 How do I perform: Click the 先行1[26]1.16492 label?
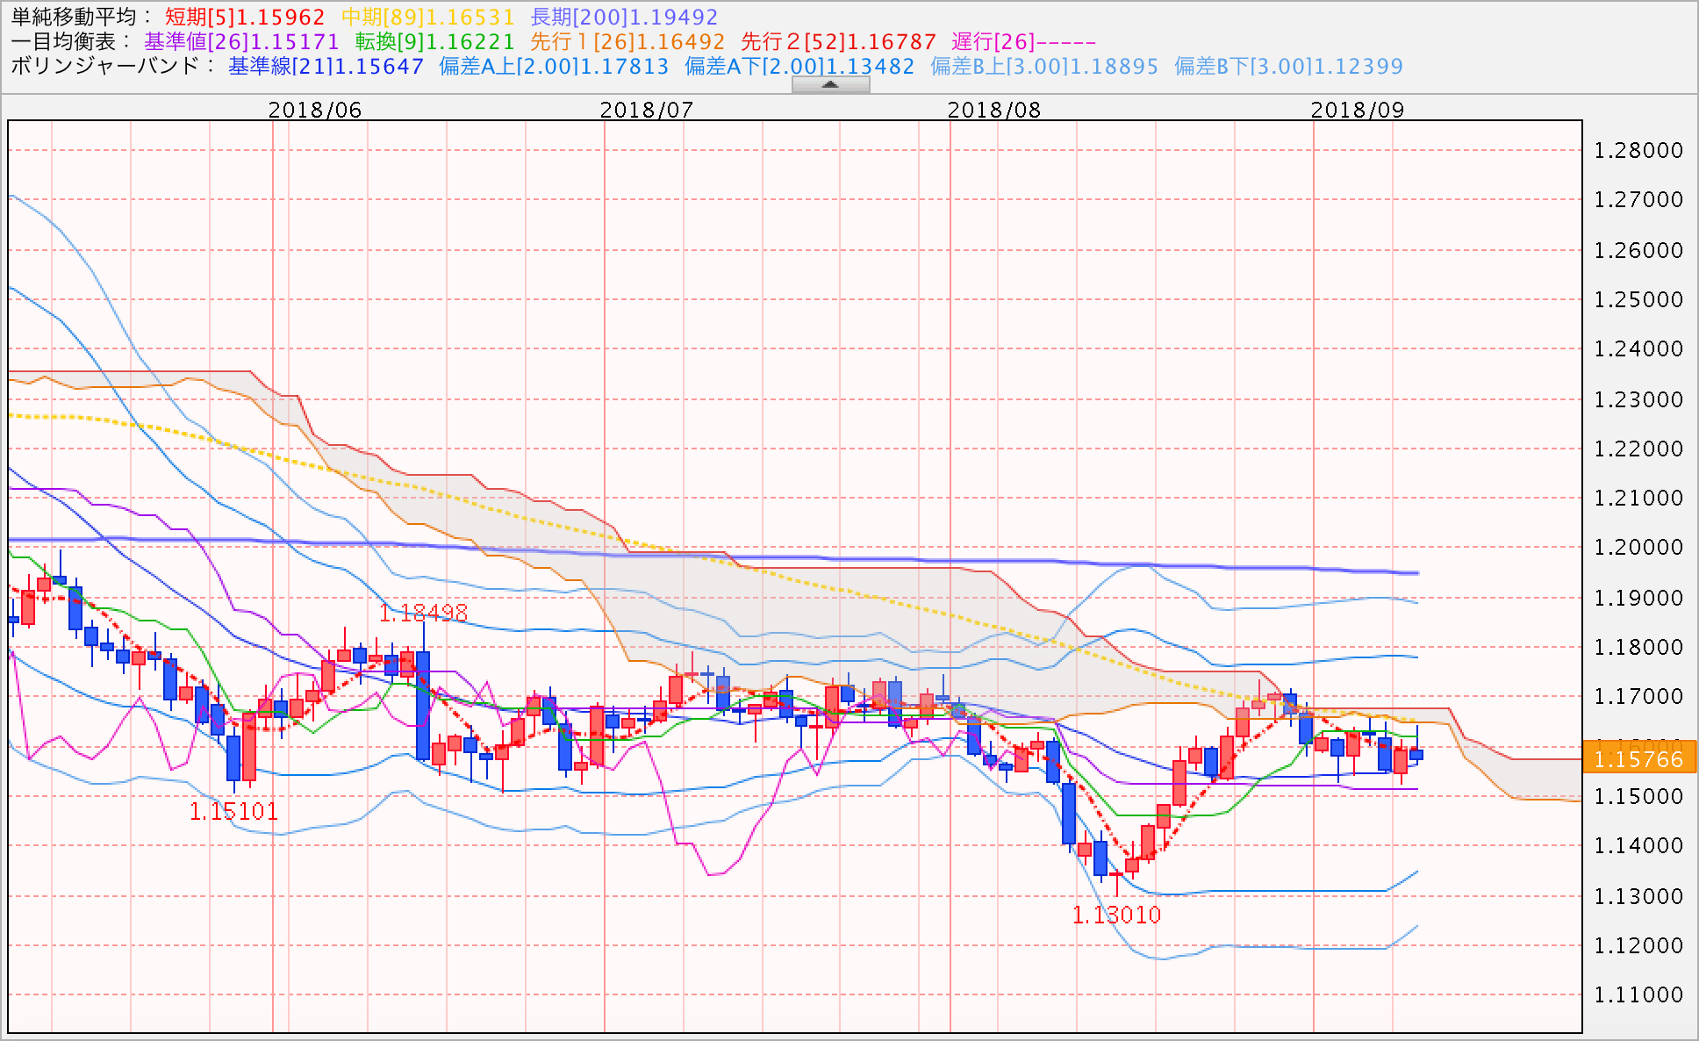[627, 42]
